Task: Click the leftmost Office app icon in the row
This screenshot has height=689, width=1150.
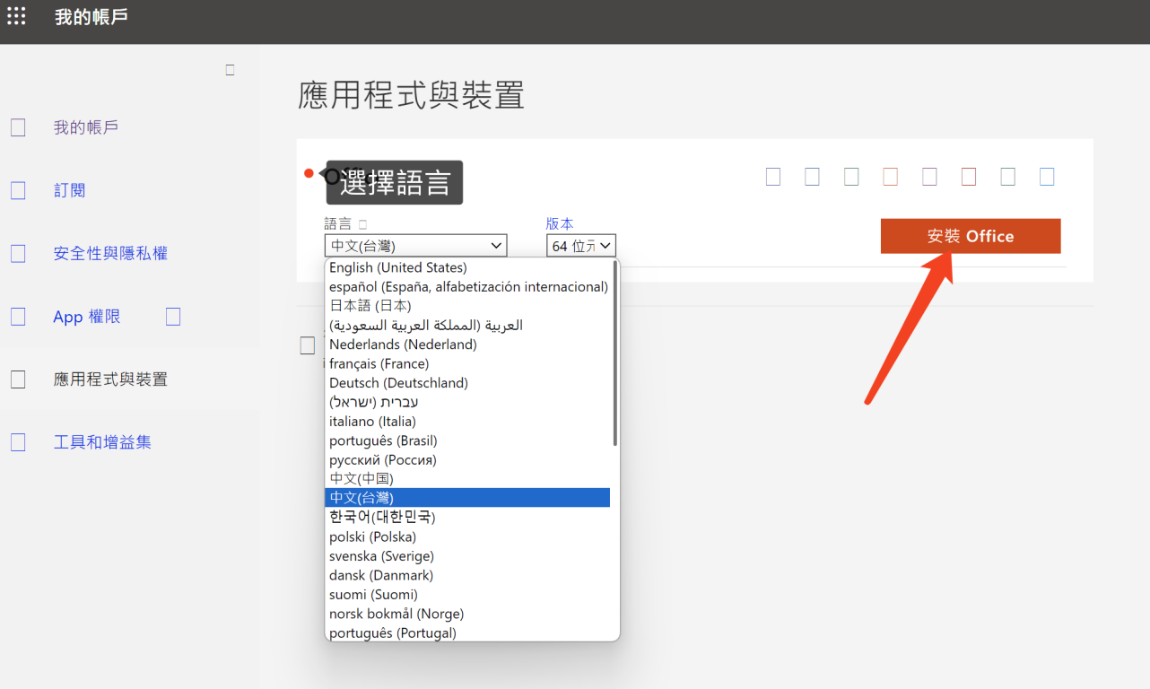Action: pyautogui.click(x=773, y=177)
